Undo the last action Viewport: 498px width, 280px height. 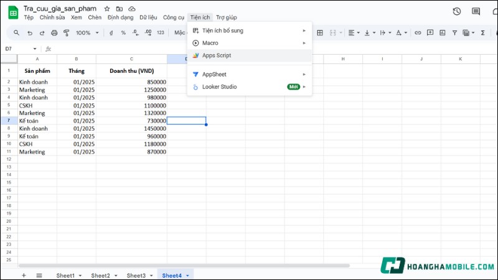pyautogui.click(x=29, y=33)
